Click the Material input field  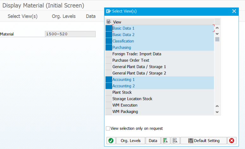[x=70, y=34]
